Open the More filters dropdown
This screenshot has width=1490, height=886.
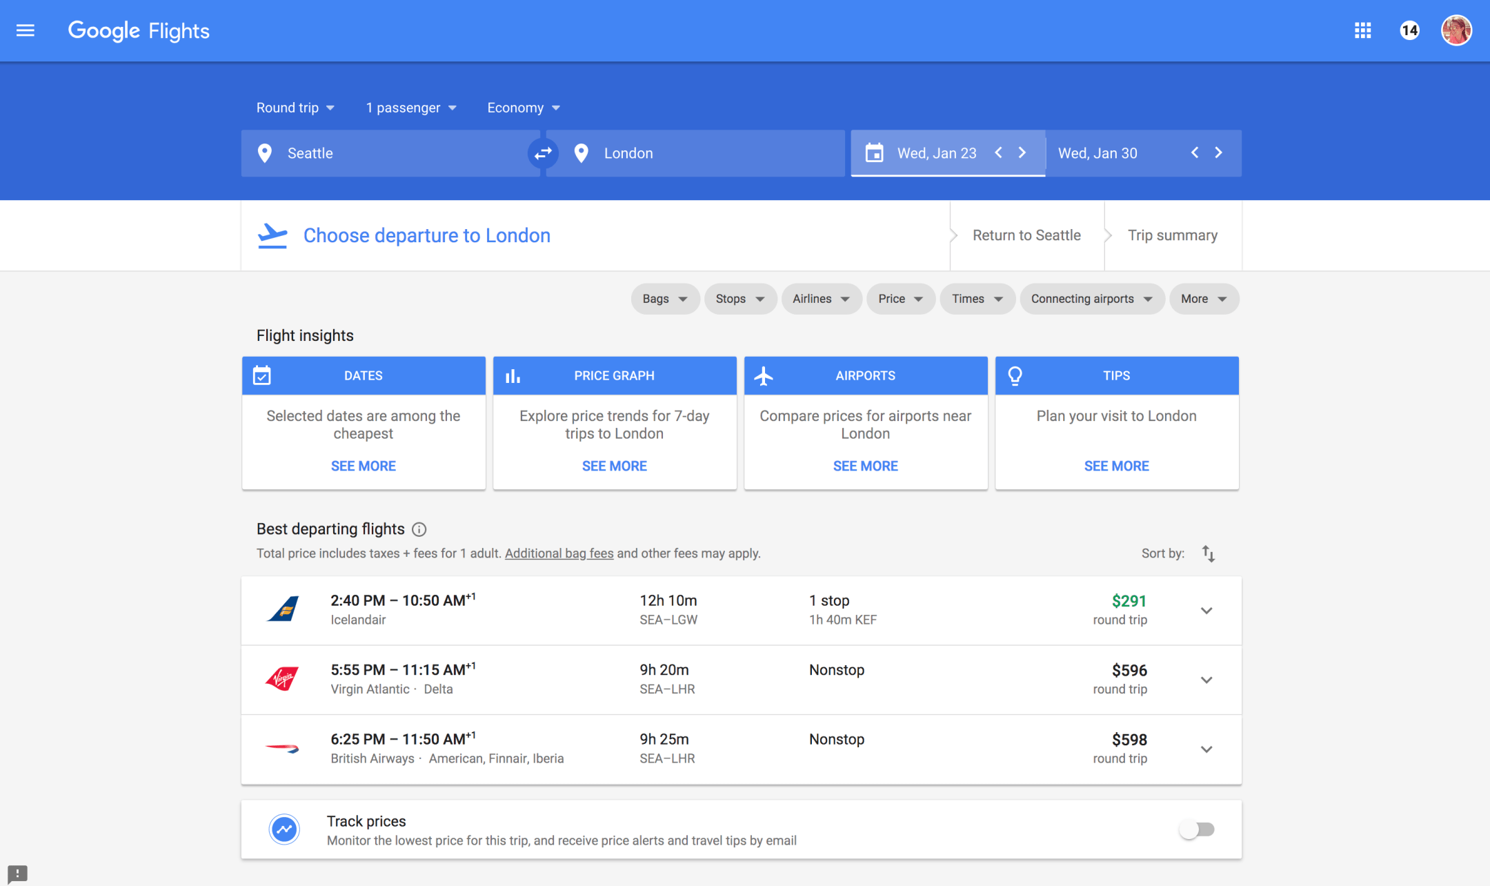(x=1204, y=299)
